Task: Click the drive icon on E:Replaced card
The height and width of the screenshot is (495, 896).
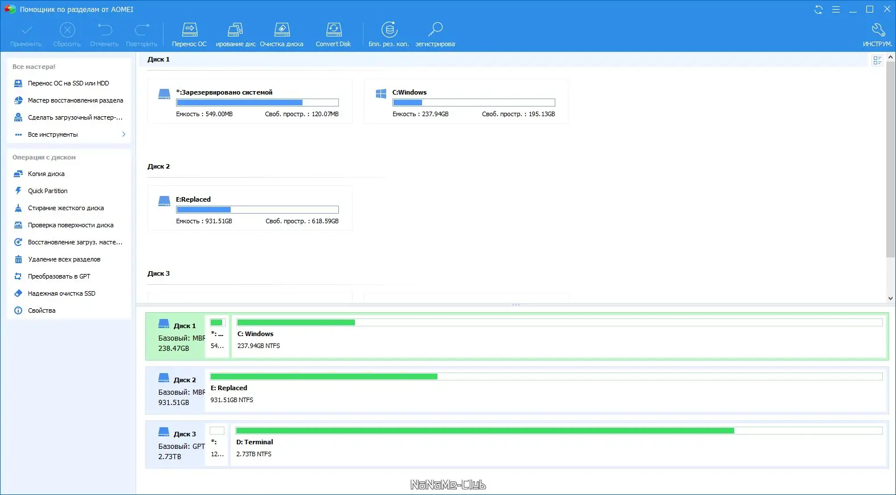Action: click(164, 201)
